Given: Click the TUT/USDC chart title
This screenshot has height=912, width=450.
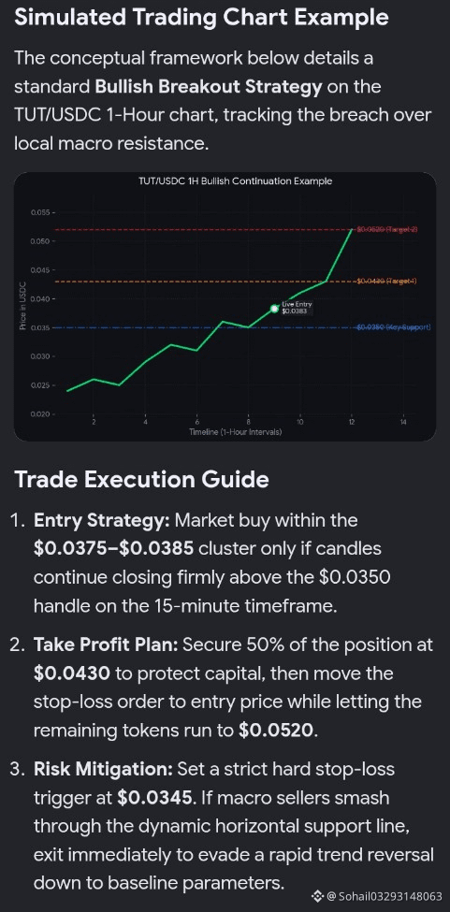Looking at the screenshot, I should 235,181.
